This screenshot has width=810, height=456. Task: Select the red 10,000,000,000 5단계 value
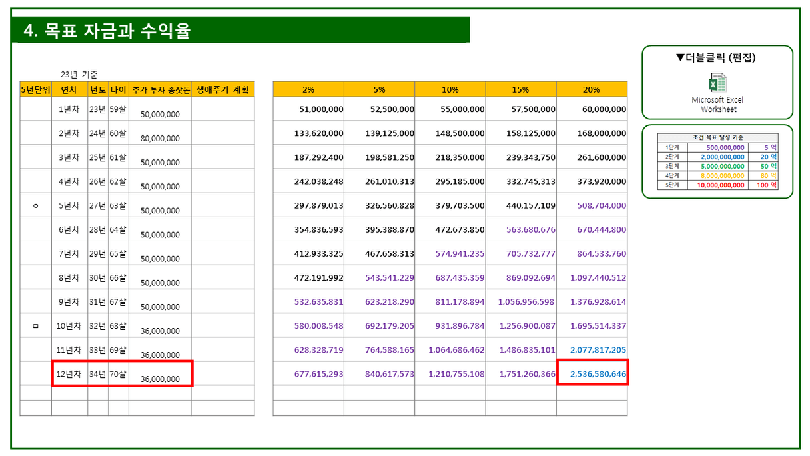click(721, 185)
